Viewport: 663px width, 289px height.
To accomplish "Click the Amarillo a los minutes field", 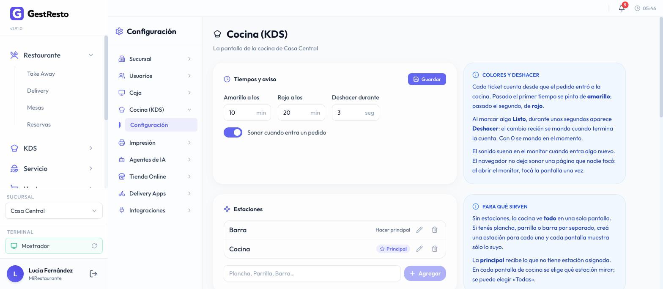I will (x=247, y=113).
